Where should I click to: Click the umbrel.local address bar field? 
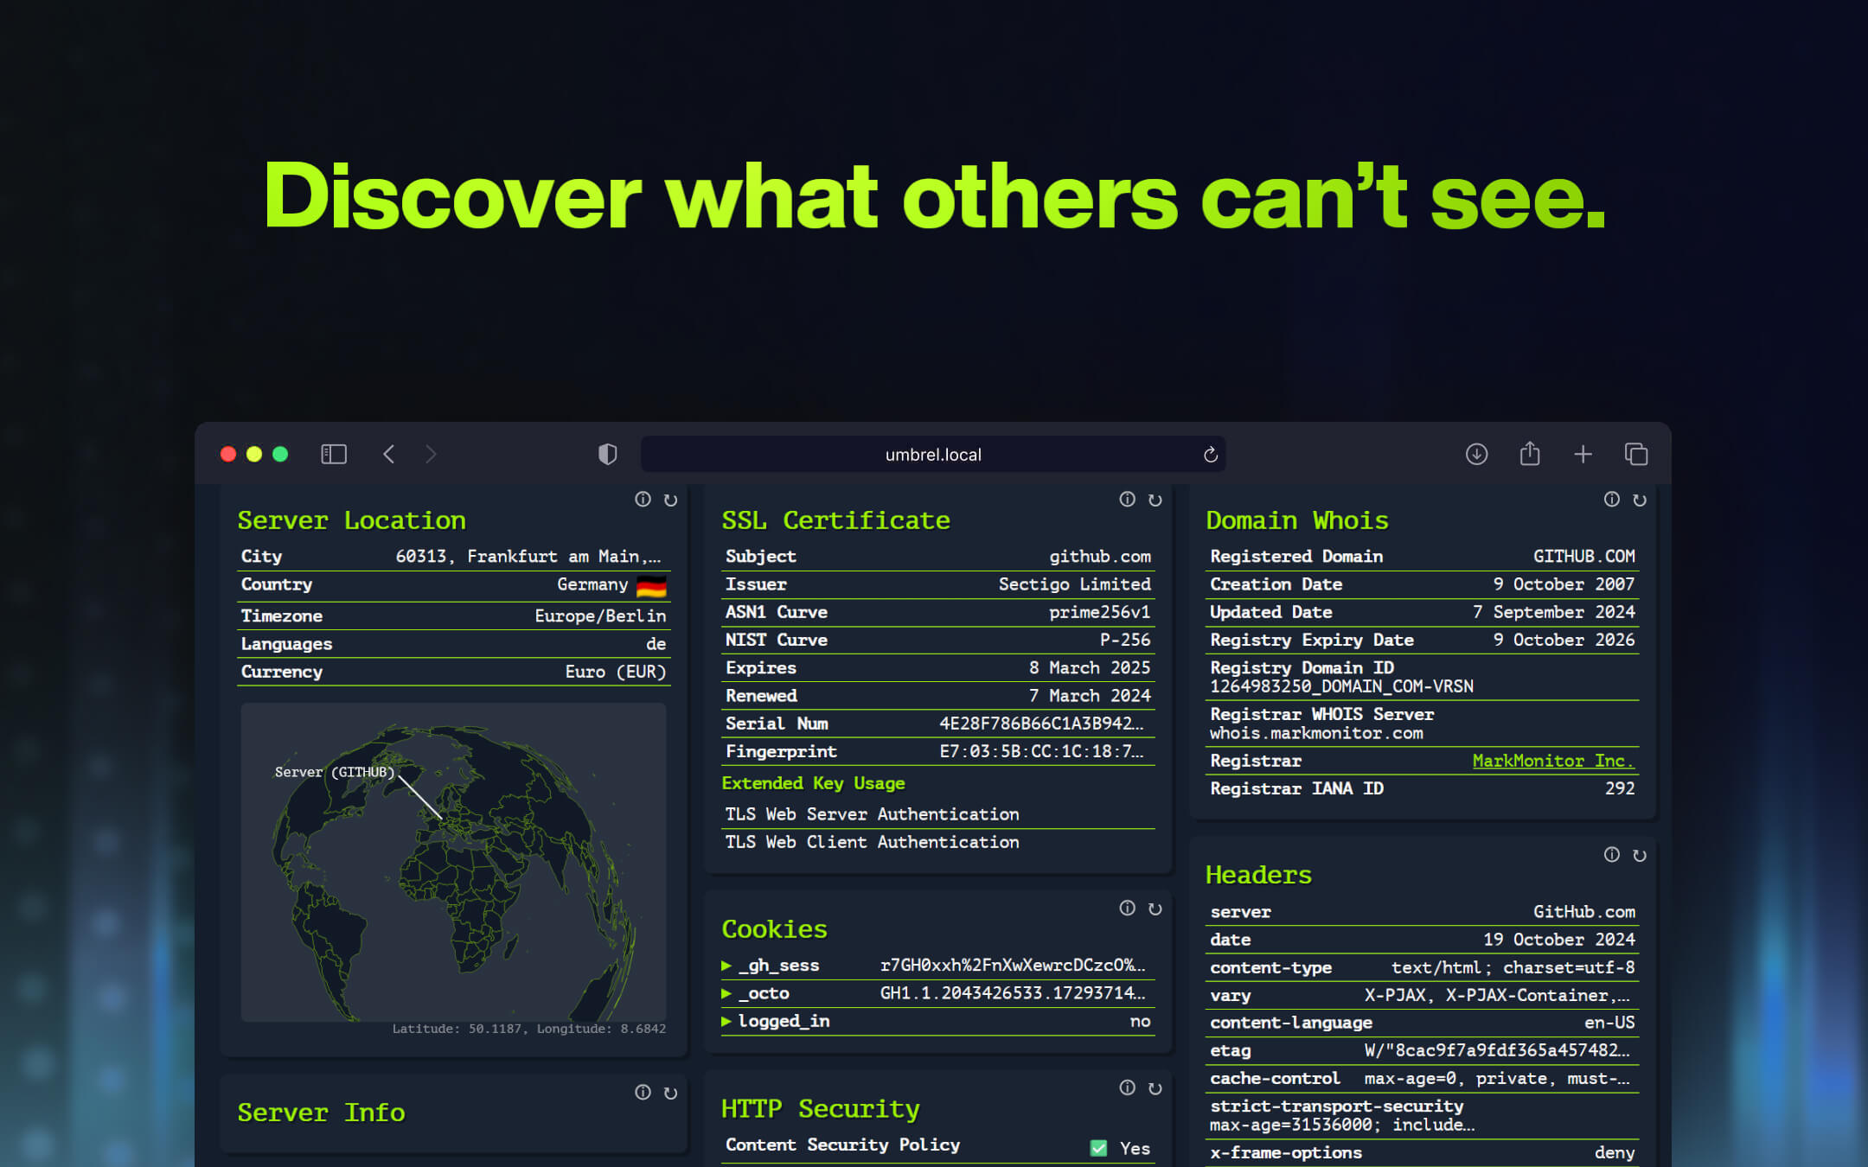pyautogui.click(x=932, y=454)
